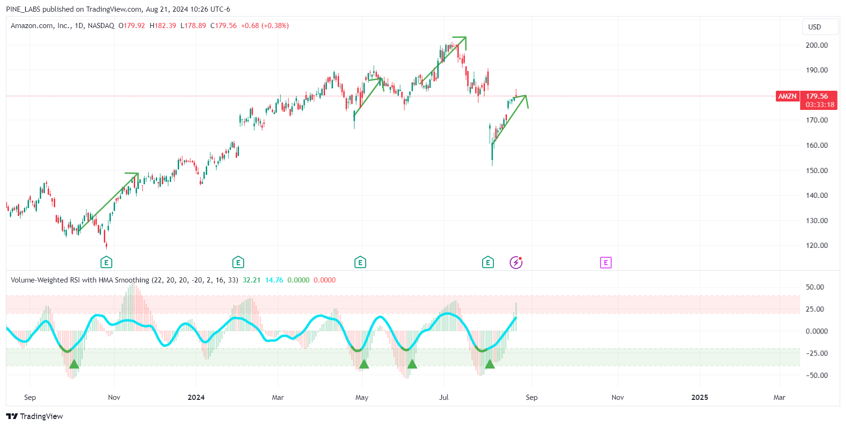Click the 200.00 price axis label
Viewport: 846px width, 427px height.
coord(817,45)
